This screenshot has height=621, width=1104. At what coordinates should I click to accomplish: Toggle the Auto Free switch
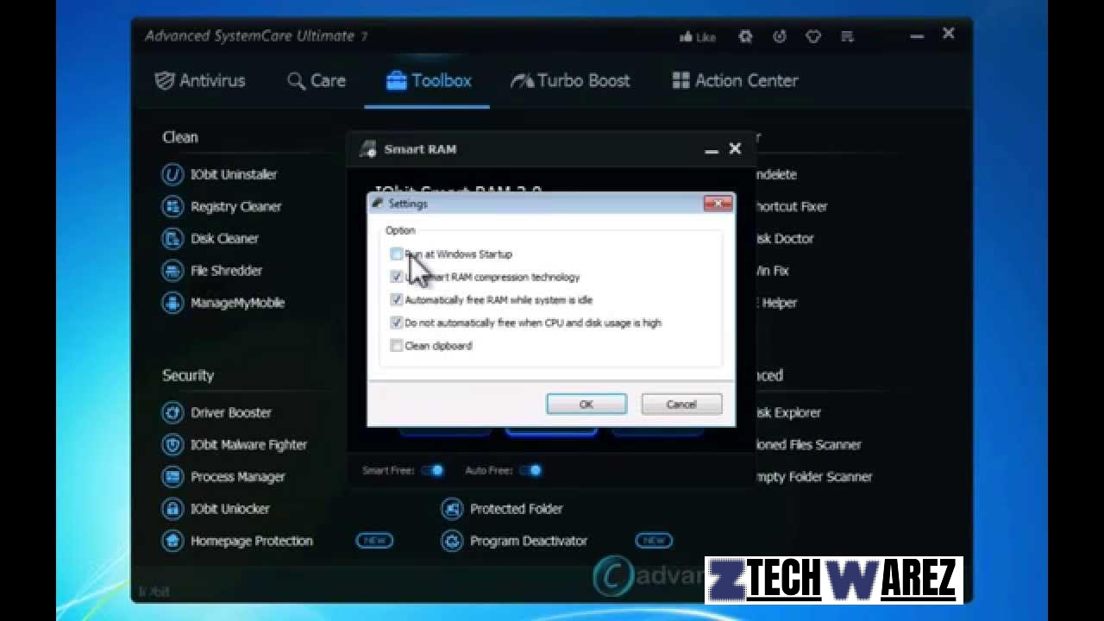click(x=531, y=470)
